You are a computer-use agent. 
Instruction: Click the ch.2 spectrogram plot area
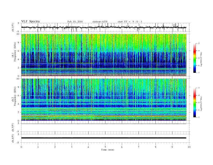click(x=104, y=100)
